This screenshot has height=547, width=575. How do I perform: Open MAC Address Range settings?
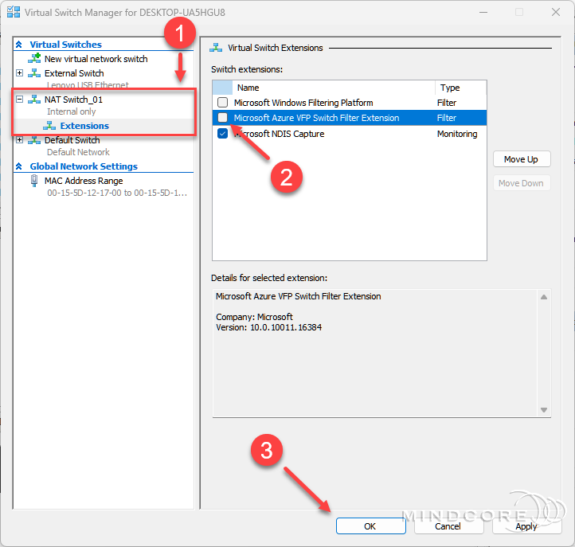point(84,181)
